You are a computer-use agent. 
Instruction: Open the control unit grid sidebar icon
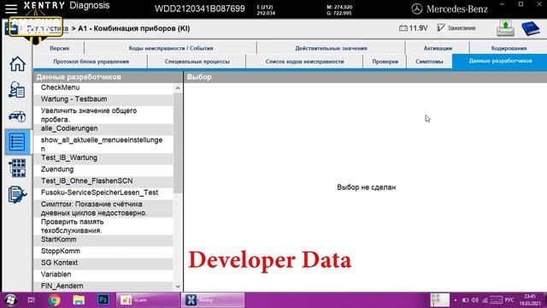pyautogui.click(x=17, y=168)
